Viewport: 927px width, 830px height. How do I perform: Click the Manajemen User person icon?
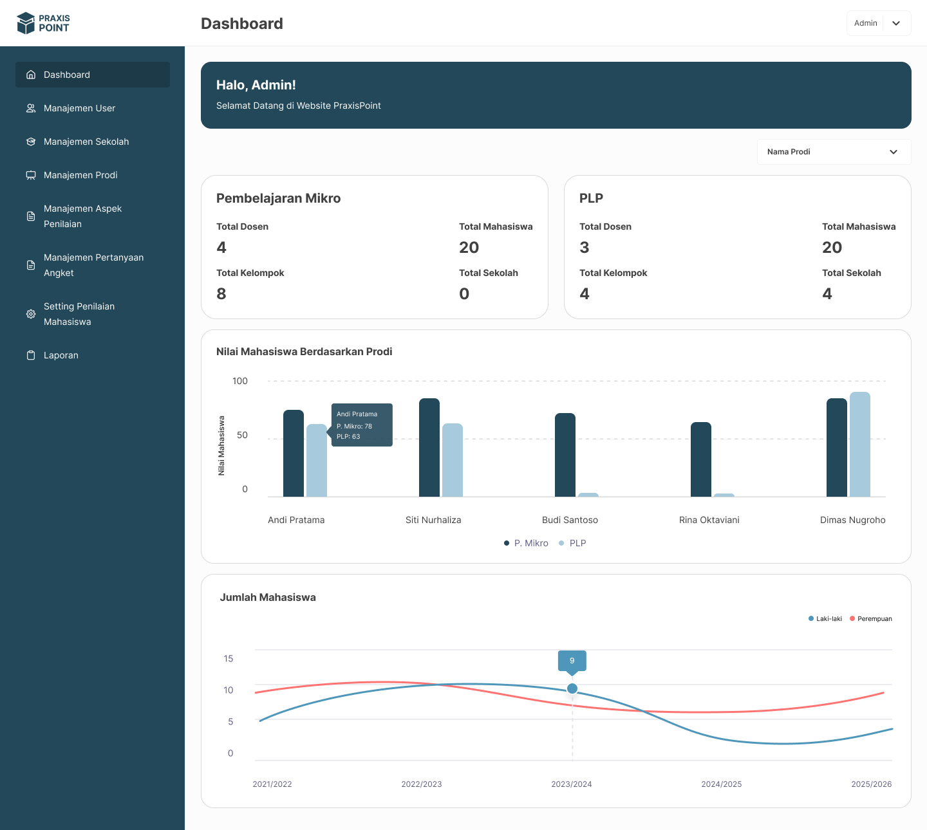(31, 108)
